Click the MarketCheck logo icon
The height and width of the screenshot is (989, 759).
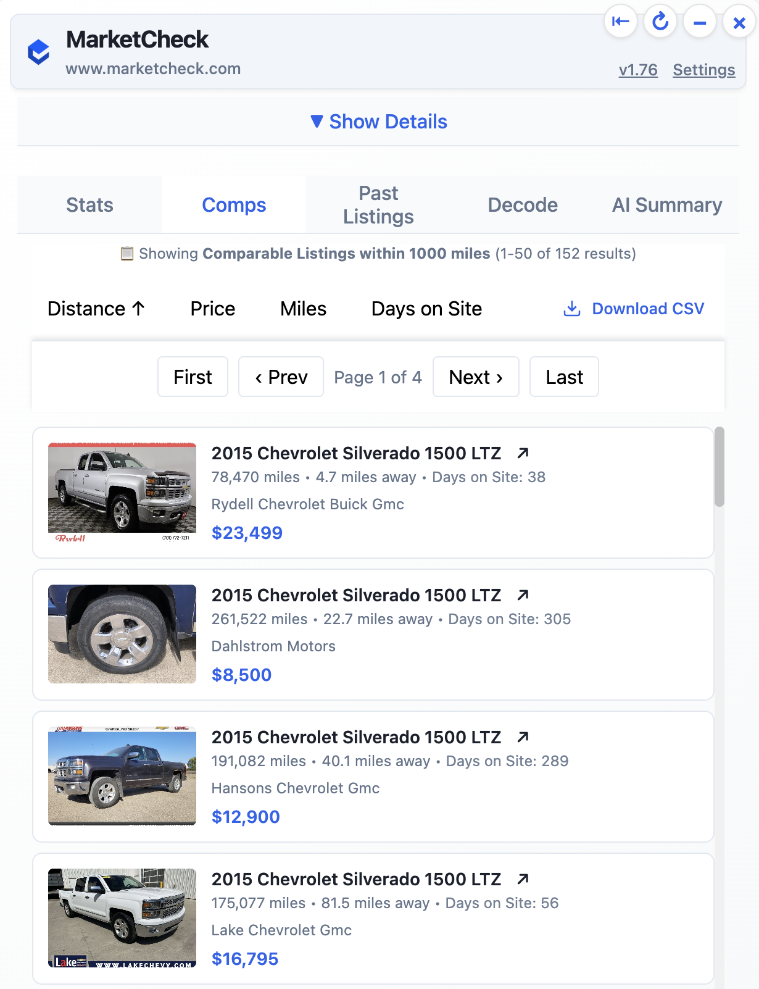coord(38,52)
